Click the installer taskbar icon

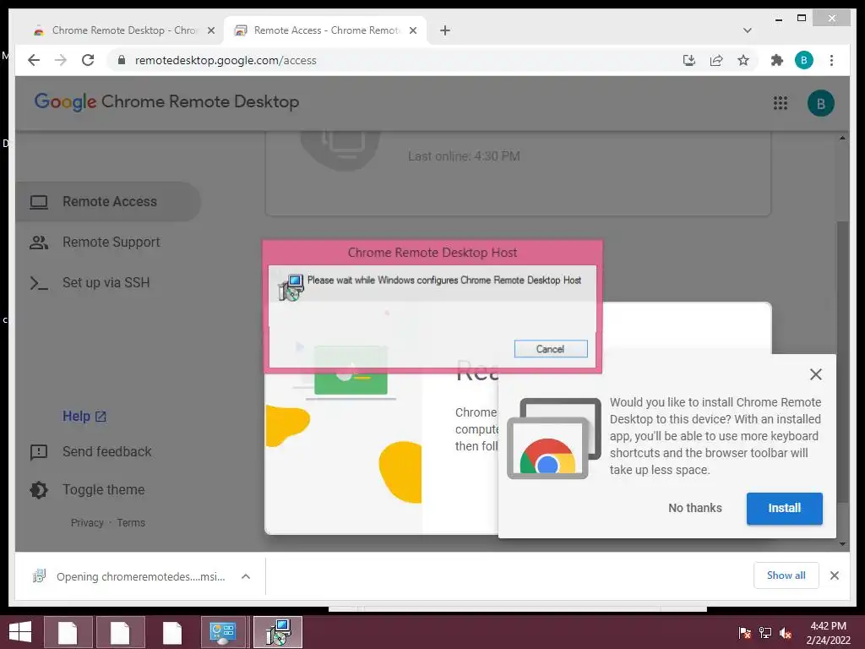(x=277, y=632)
